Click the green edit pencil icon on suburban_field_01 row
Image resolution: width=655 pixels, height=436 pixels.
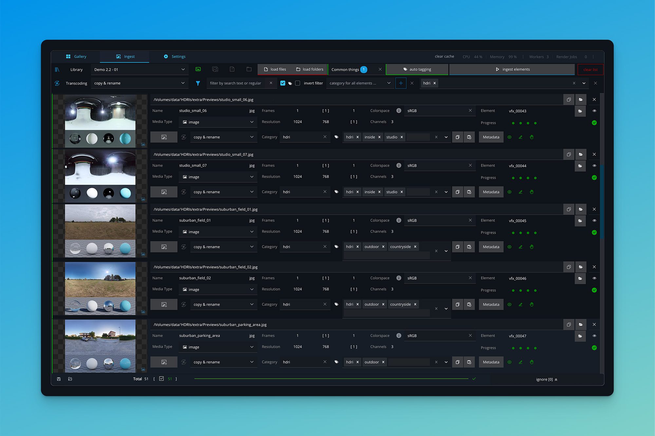click(x=520, y=247)
